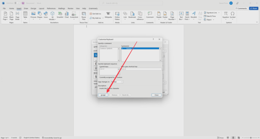Toggle the AutoSave switch

tap(17, 3)
